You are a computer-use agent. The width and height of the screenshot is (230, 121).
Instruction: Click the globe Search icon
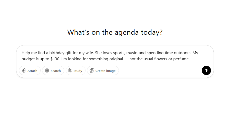(47, 71)
